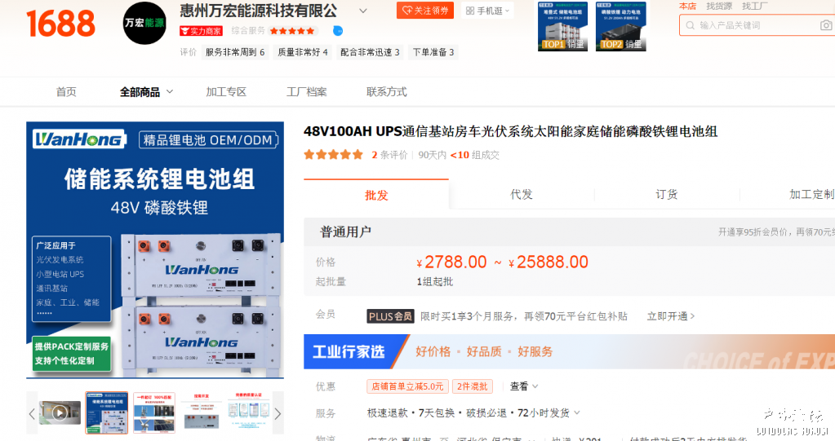The width and height of the screenshot is (835, 441).
Task: Click the 1688 logo
Action: pos(60,24)
